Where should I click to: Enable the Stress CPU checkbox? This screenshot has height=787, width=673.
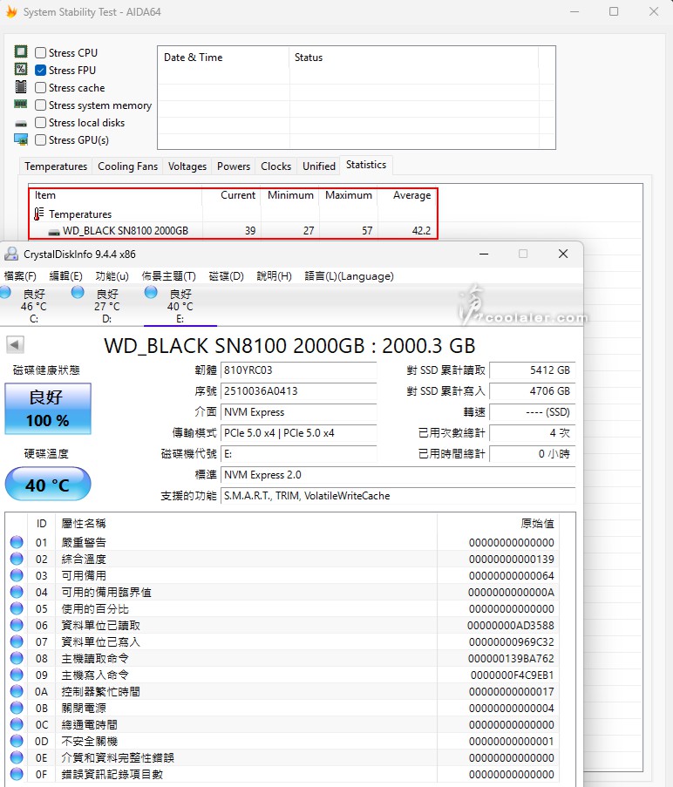pyautogui.click(x=41, y=52)
